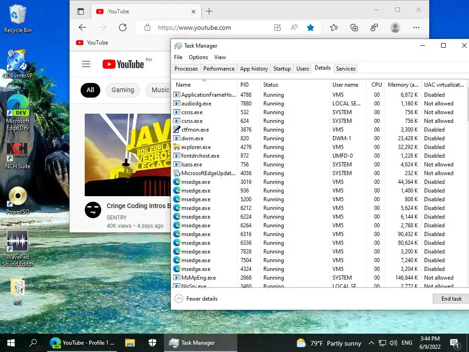Open WavePad Sound Editor desktop shortcut
Viewport: 469px width, 352px height.
tap(18, 248)
